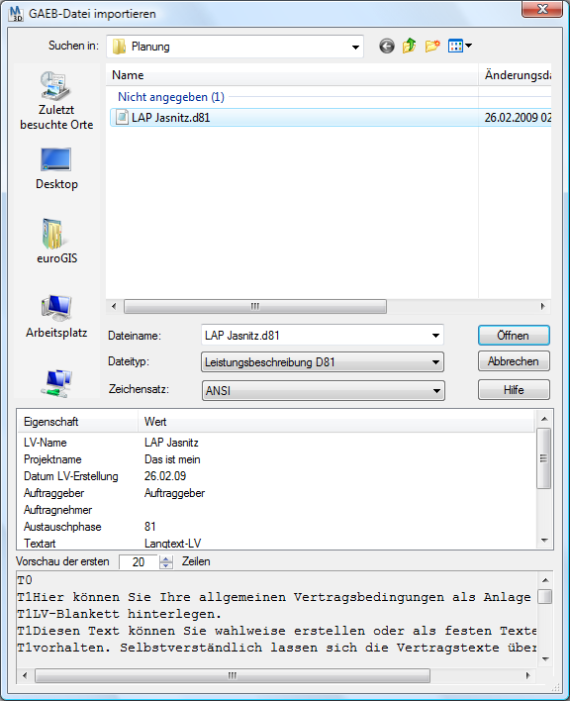
Task: Open the network places icon below Arbeitsplatz
Action: [56, 383]
